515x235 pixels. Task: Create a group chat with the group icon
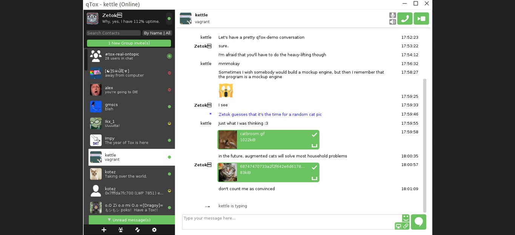pos(120,229)
